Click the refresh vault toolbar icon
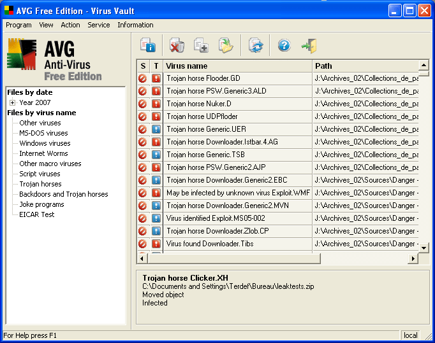Viewport: 435px width, 343px height. pos(256,45)
